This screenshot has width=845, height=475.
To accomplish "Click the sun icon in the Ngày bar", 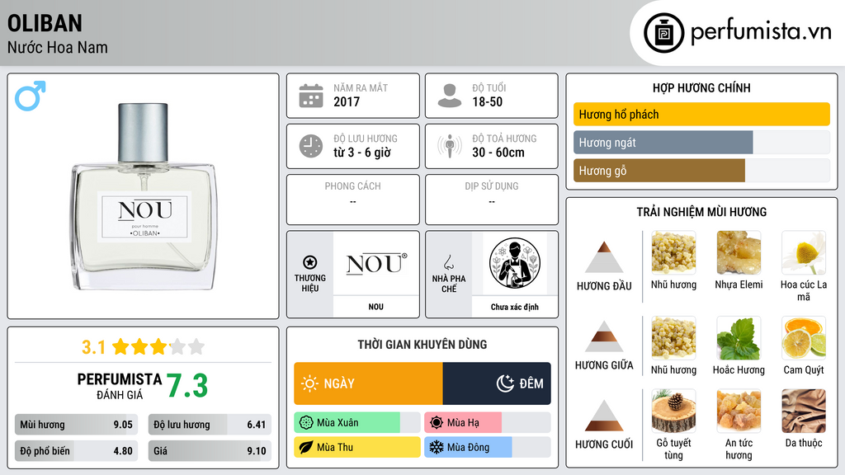I will 310,383.
